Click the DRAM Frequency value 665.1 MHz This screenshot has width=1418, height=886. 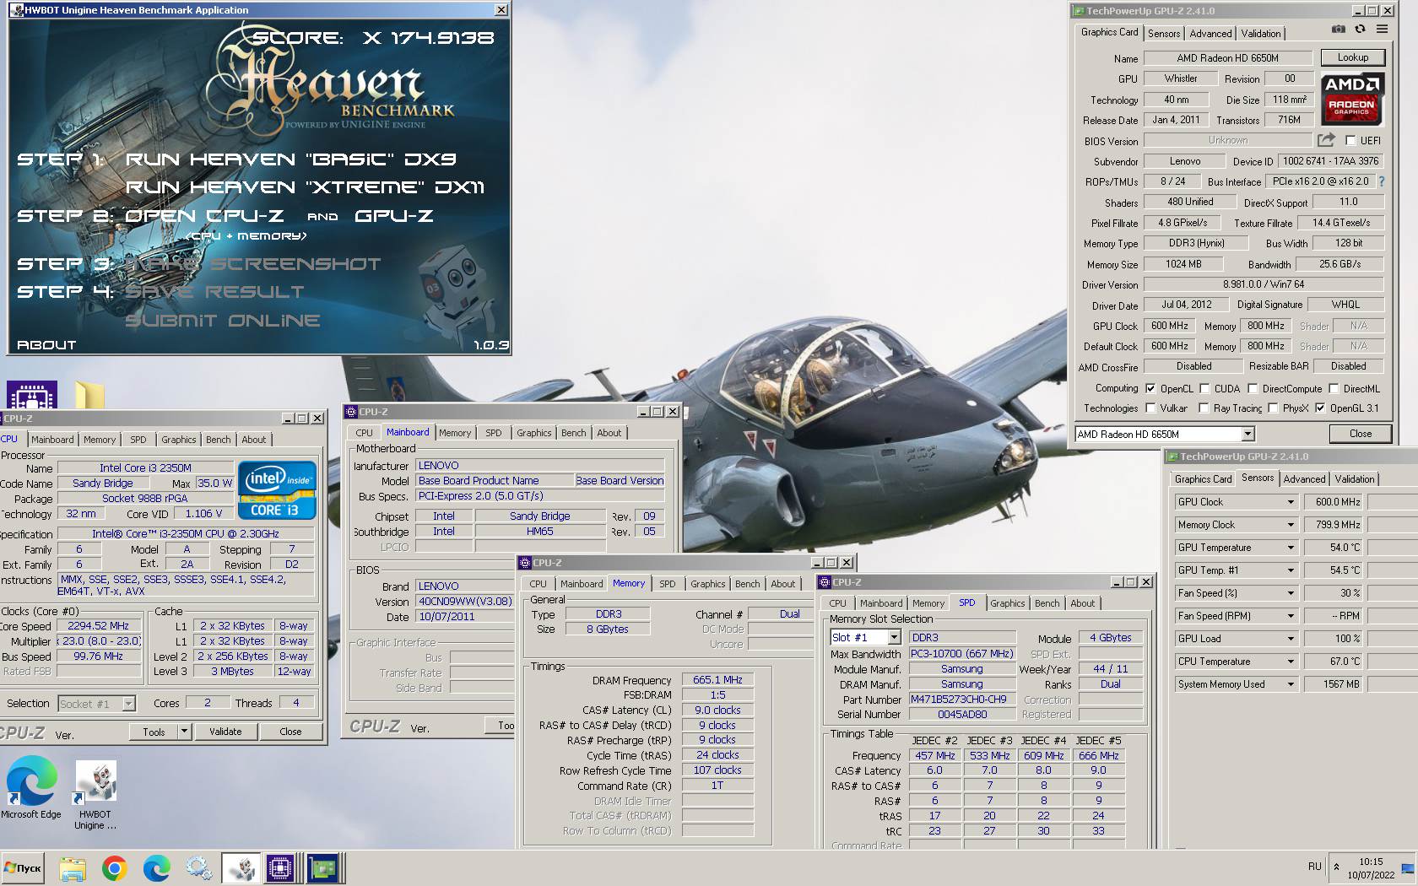pos(717,680)
